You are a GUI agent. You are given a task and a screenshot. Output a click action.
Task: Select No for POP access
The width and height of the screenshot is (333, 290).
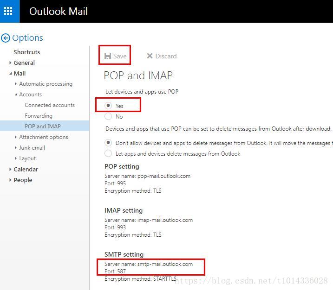[x=108, y=116]
